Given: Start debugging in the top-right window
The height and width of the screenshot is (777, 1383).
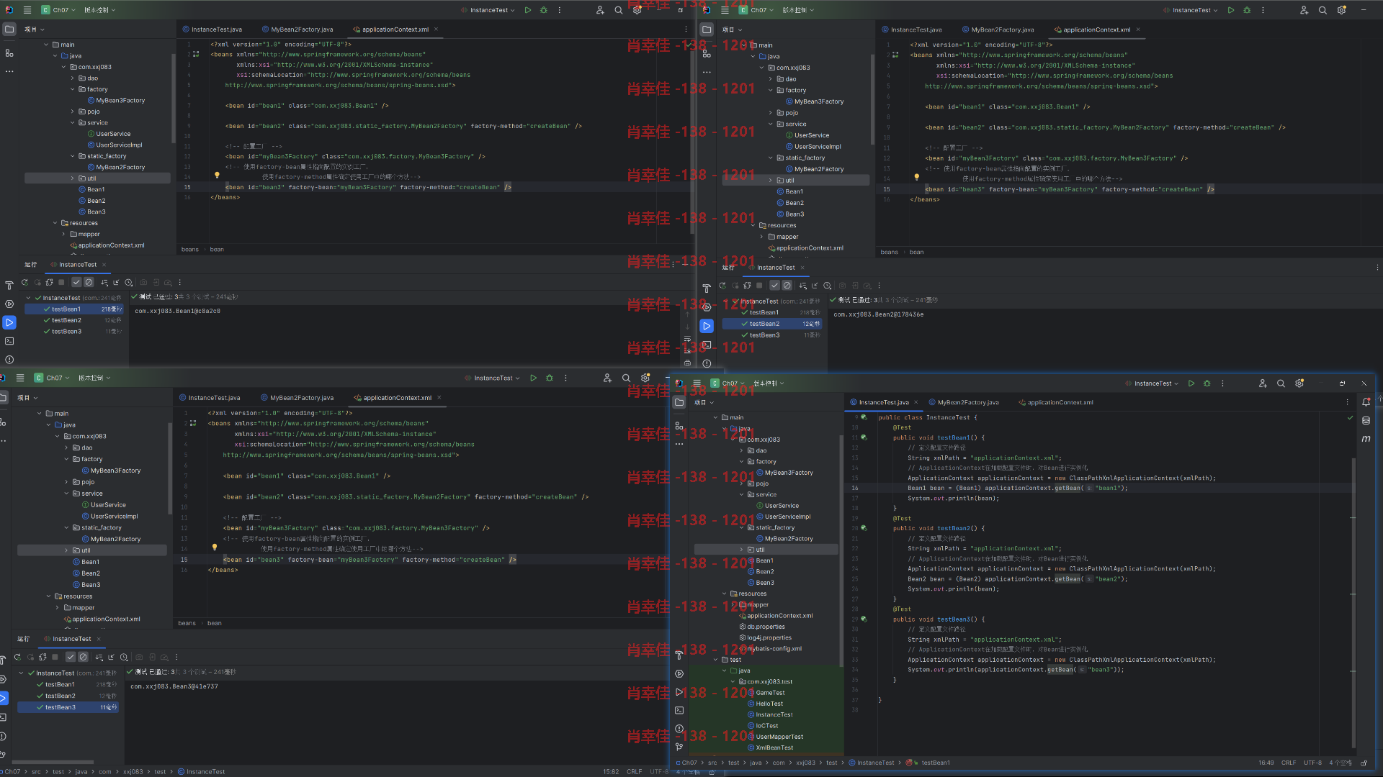Looking at the screenshot, I should (1247, 10).
